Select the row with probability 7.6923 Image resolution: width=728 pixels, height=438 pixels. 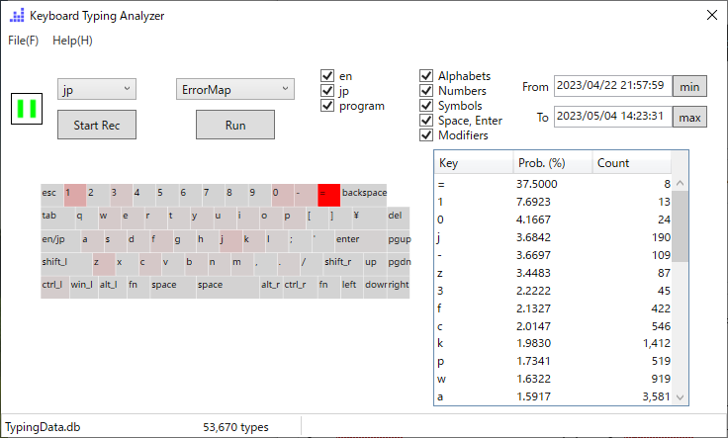coord(553,202)
